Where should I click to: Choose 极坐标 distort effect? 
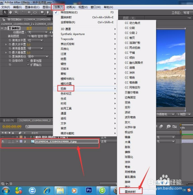[137, 132]
